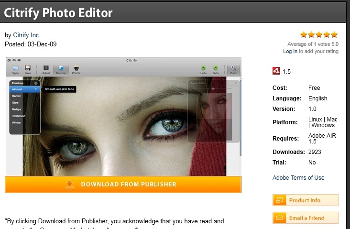Click the Requires value 'Adobe AIR 1.5'

[322, 138]
